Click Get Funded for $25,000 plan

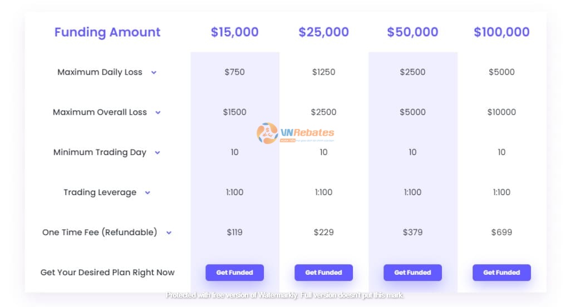[323, 273]
